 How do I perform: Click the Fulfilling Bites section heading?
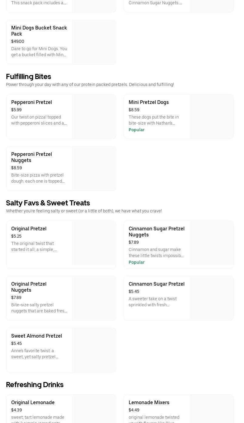29,77
